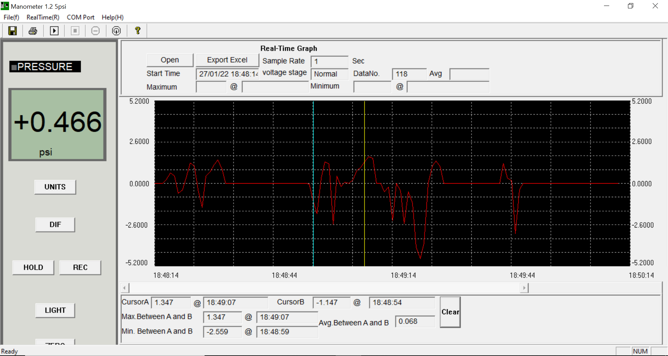Click the Export Excel button

coord(228,60)
